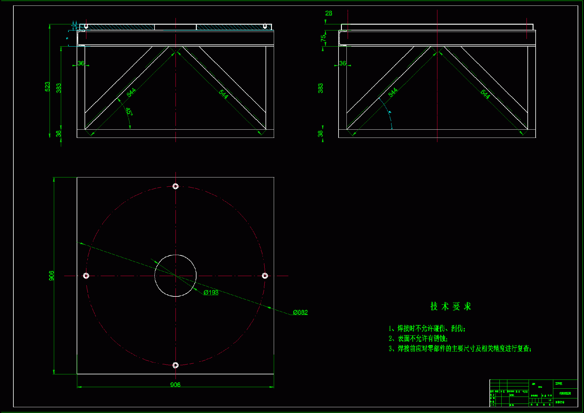Click the left 544 brace dimension in the right view
The image size is (584, 413).
pos(392,92)
